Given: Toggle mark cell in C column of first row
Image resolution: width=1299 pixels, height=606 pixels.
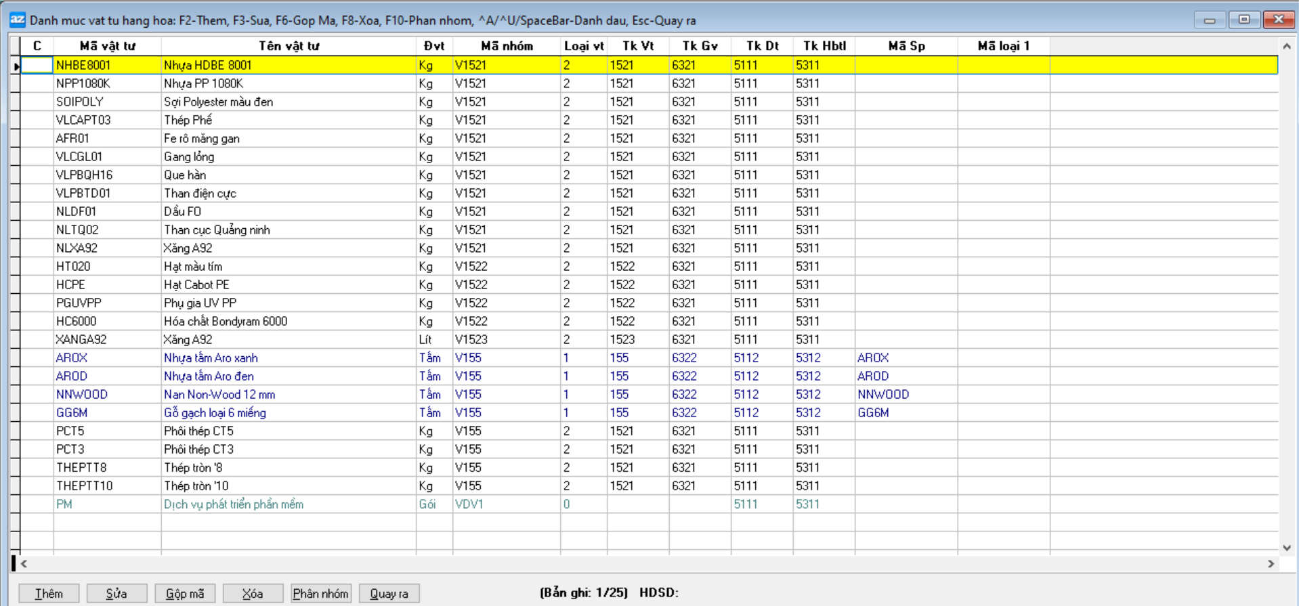Looking at the screenshot, I should (37, 66).
